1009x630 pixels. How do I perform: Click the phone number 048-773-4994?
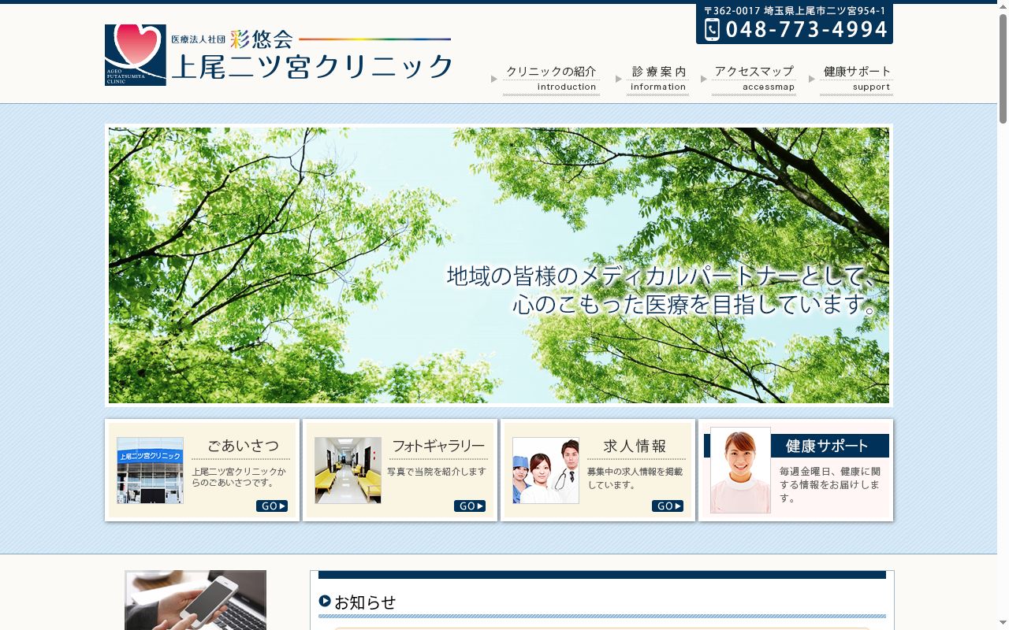(806, 30)
